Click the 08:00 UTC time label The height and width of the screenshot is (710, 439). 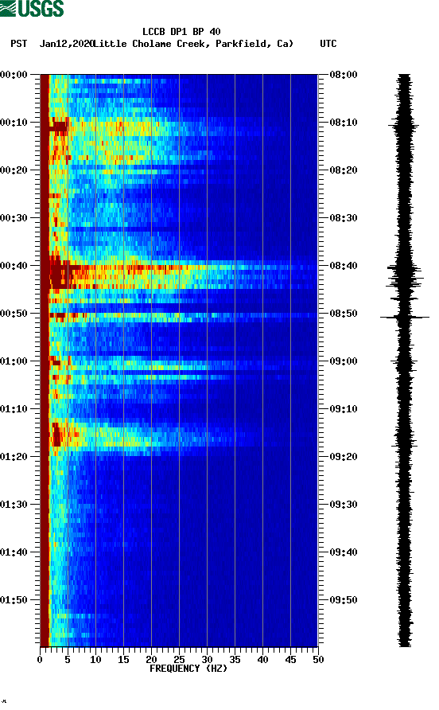(344, 75)
